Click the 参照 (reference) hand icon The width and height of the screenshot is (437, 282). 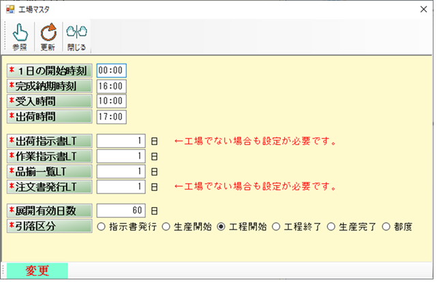tap(19, 33)
